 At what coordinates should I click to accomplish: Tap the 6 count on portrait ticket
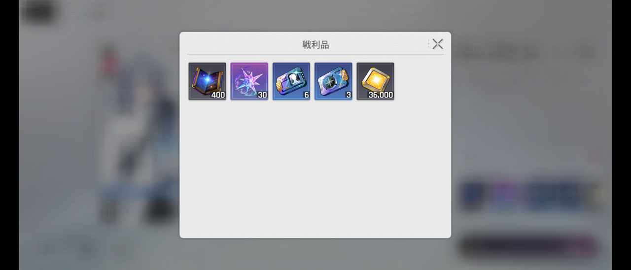(x=306, y=95)
